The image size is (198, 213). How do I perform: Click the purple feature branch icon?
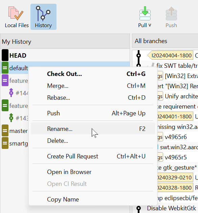tap(5, 80)
